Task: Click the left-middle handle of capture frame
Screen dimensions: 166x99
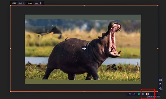Action: pos(10,48)
